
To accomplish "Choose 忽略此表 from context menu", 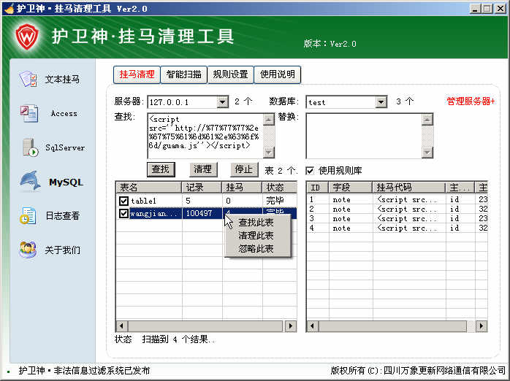I will [x=256, y=249].
